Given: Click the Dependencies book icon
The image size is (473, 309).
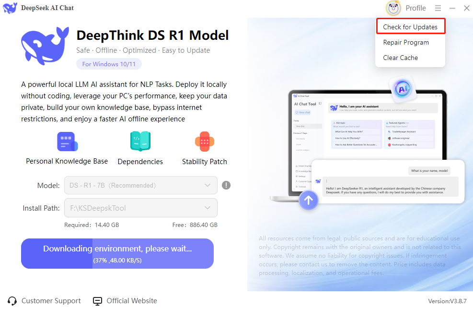Looking at the screenshot, I should click(140, 141).
